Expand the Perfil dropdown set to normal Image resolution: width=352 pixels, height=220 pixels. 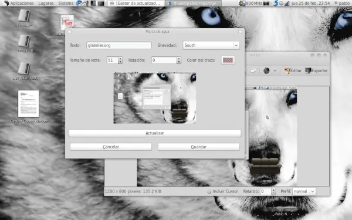(304, 191)
